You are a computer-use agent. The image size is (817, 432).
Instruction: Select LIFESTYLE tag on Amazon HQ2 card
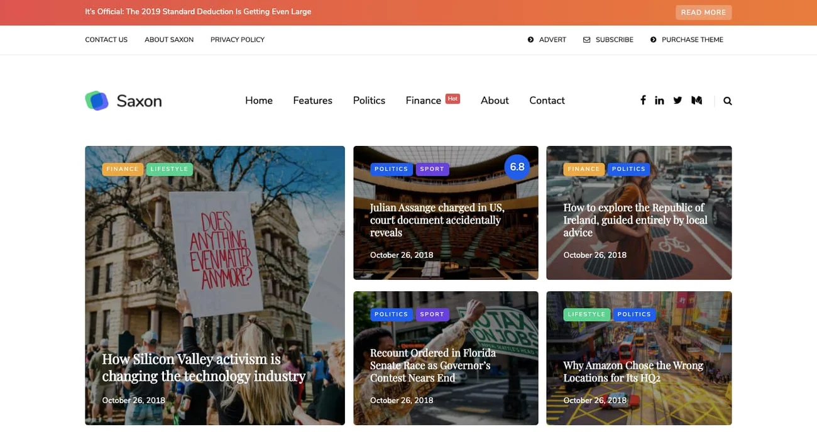[587, 314]
